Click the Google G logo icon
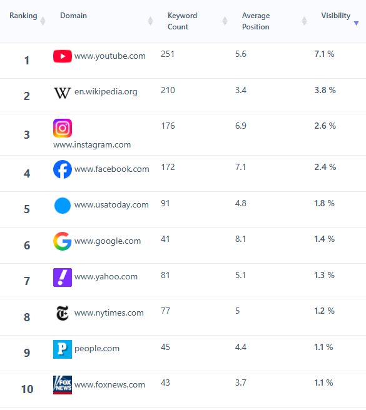This screenshot has height=410, width=366. click(x=63, y=241)
